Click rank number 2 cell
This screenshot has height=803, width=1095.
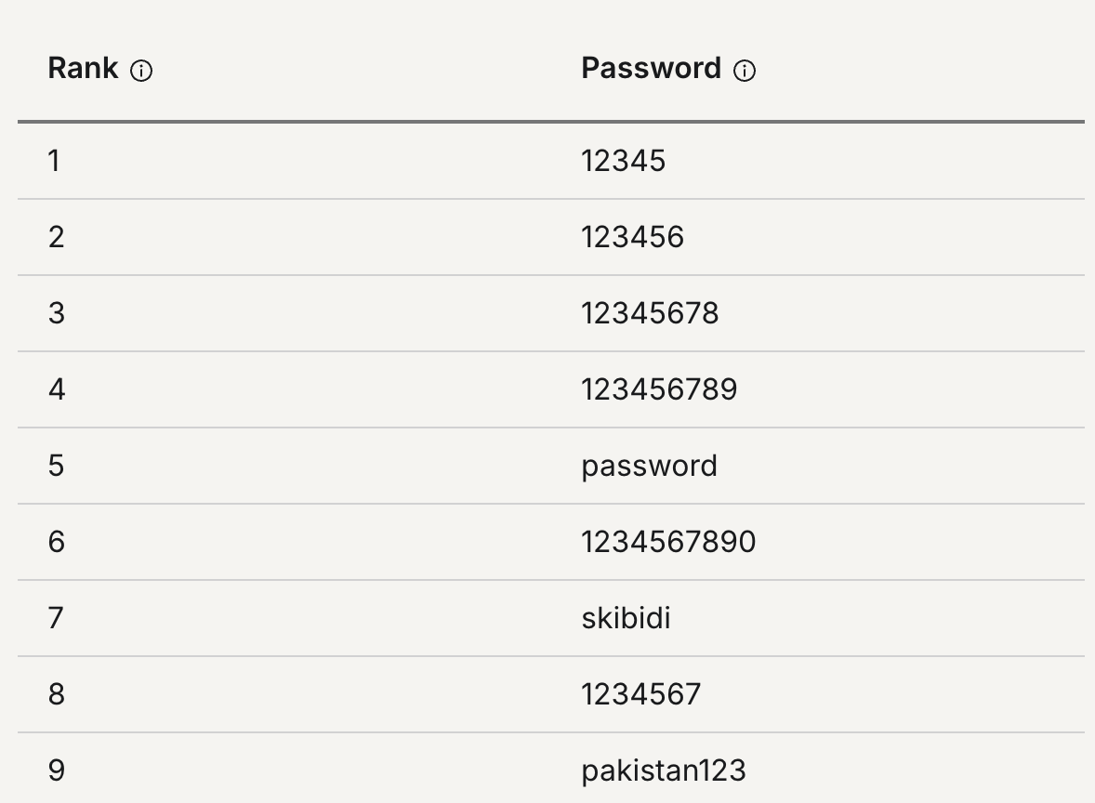click(56, 237)
